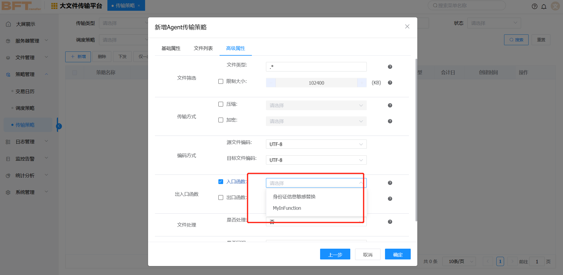The width and height of the screenshot is (563, 275).
Task: Open the 压缩 dropdown
Action: pos(316,105)
